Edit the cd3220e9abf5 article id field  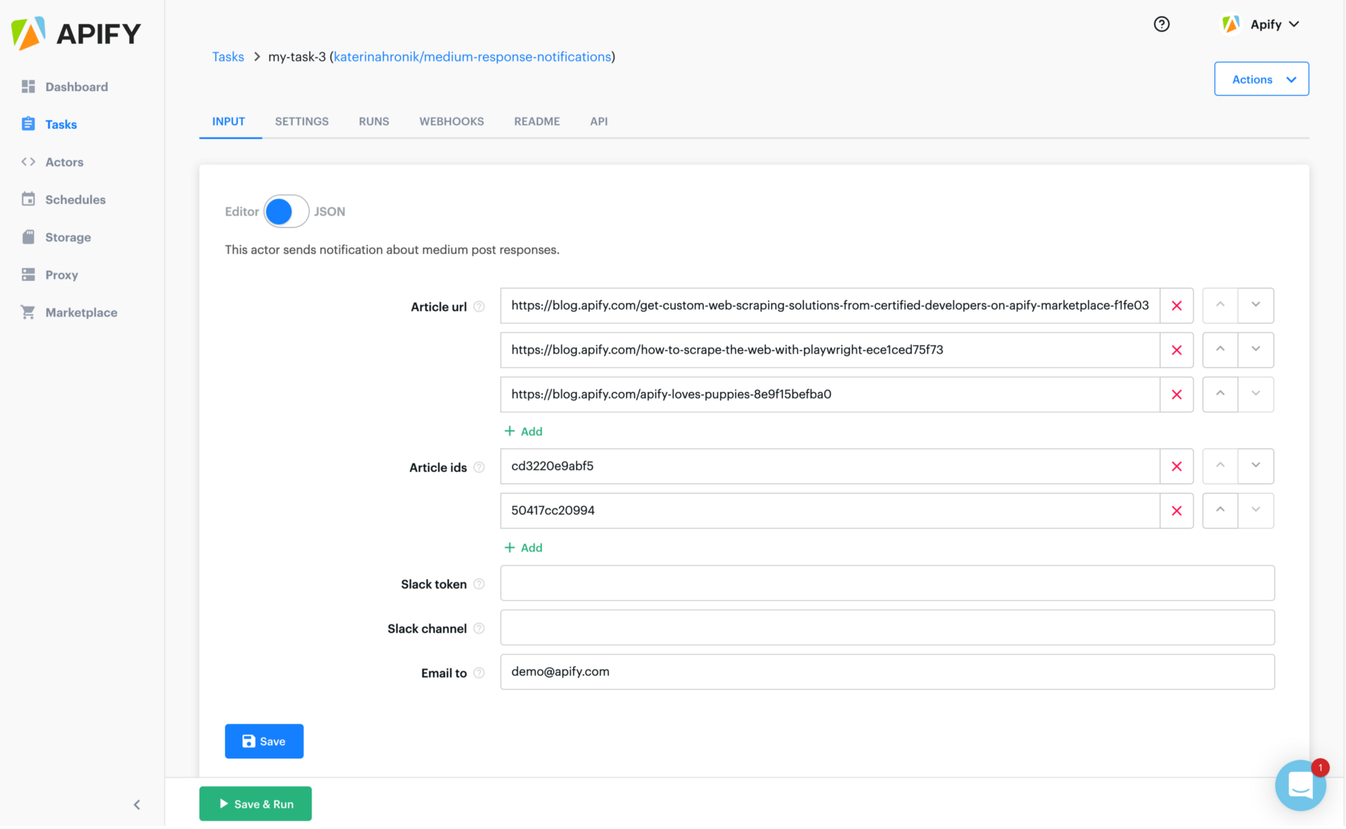[x=830, y=467]
